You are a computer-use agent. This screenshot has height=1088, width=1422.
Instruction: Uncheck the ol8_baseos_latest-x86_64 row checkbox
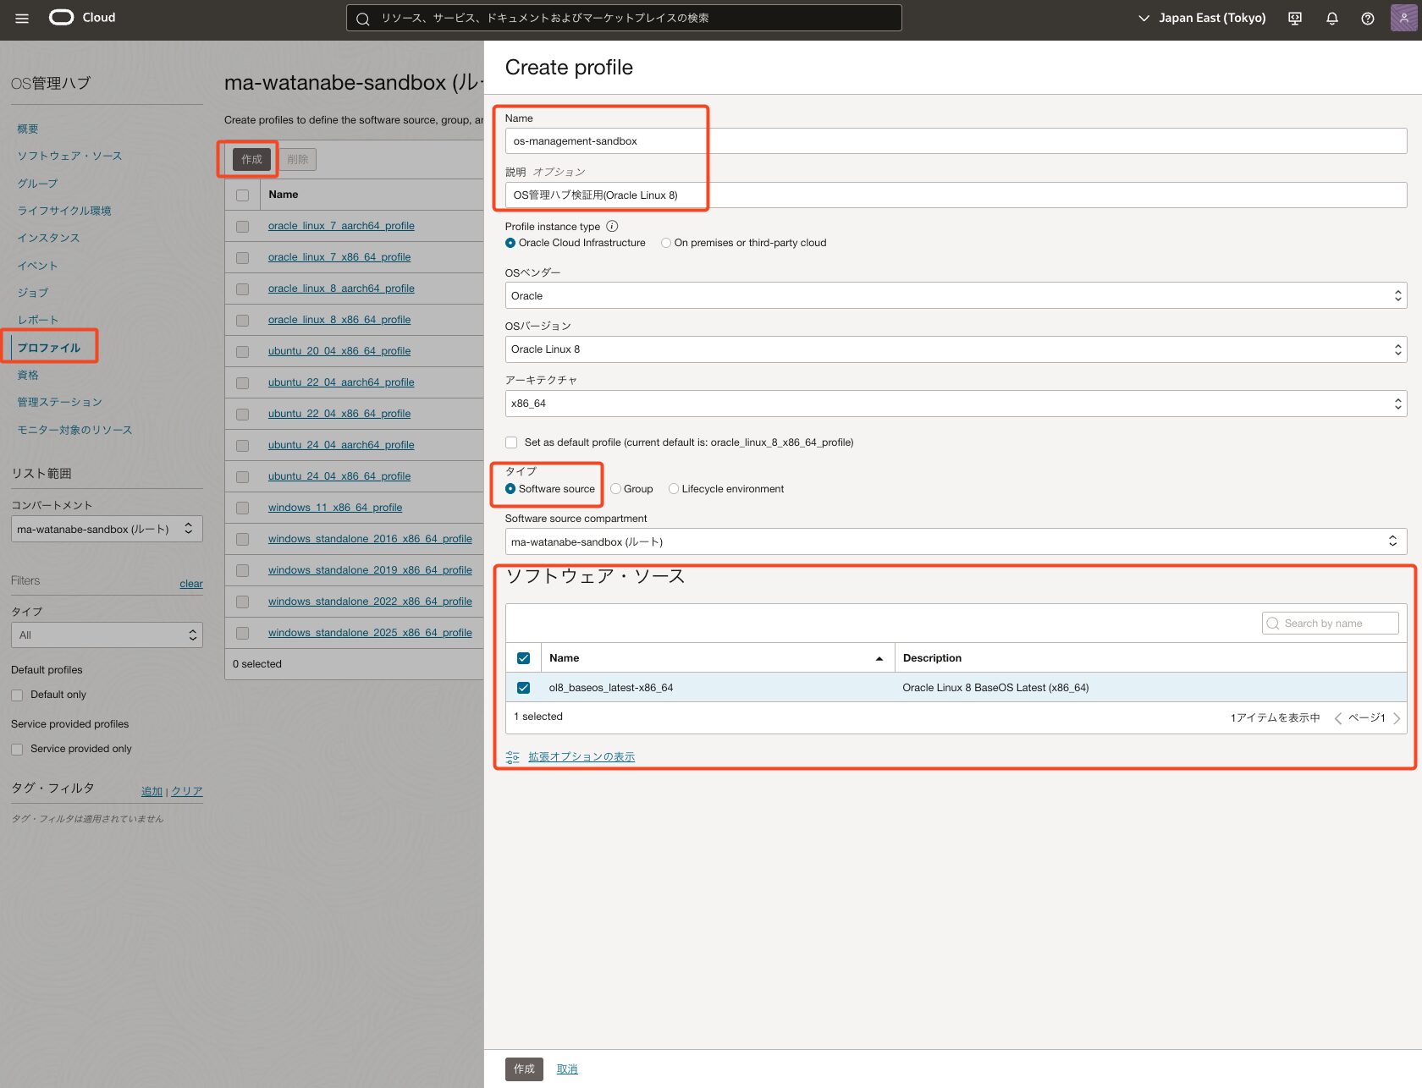pyautogui.click(x=523, y=688)
